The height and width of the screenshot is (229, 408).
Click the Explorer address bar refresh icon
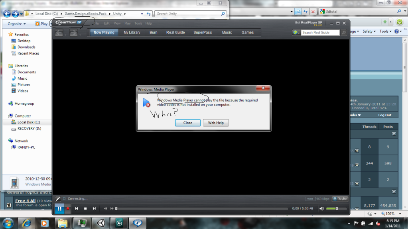click(x=149, y=14)
